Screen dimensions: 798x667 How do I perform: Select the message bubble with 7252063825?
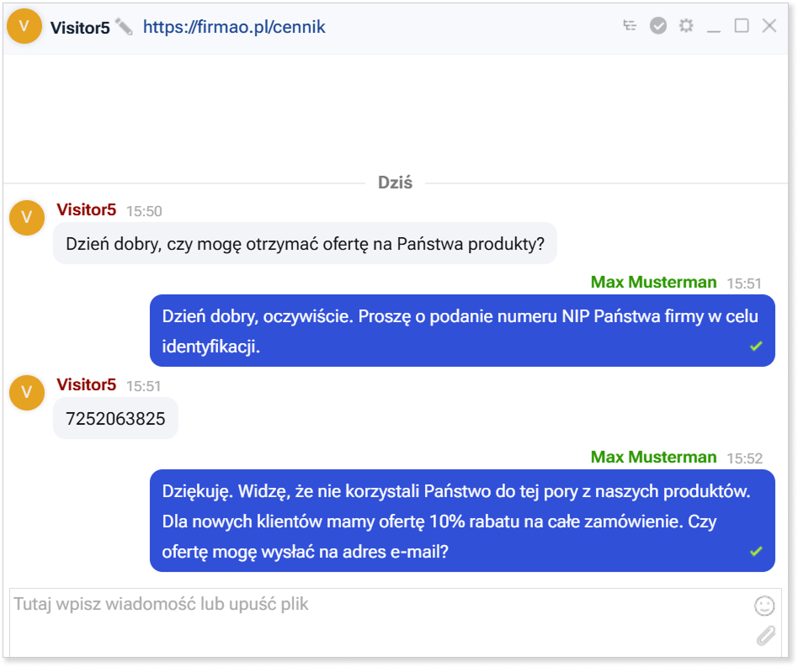click(116, 419)
